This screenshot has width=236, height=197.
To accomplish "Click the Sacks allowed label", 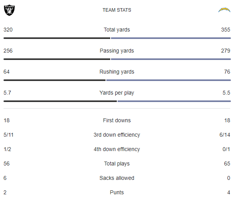I will click(x=117, y=178).
